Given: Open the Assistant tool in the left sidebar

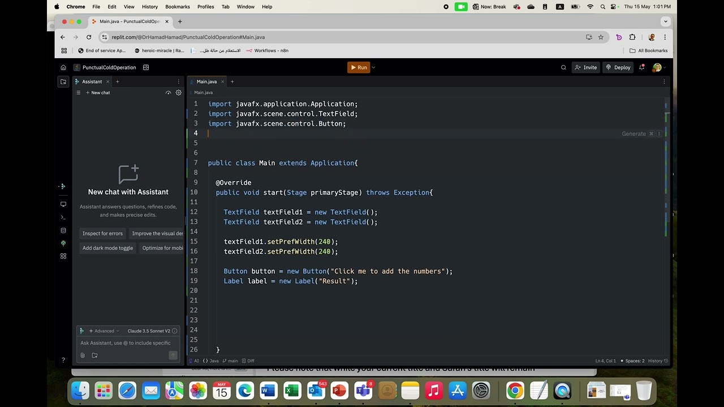Looking at the screenshot, I should (x=63, y=186).
